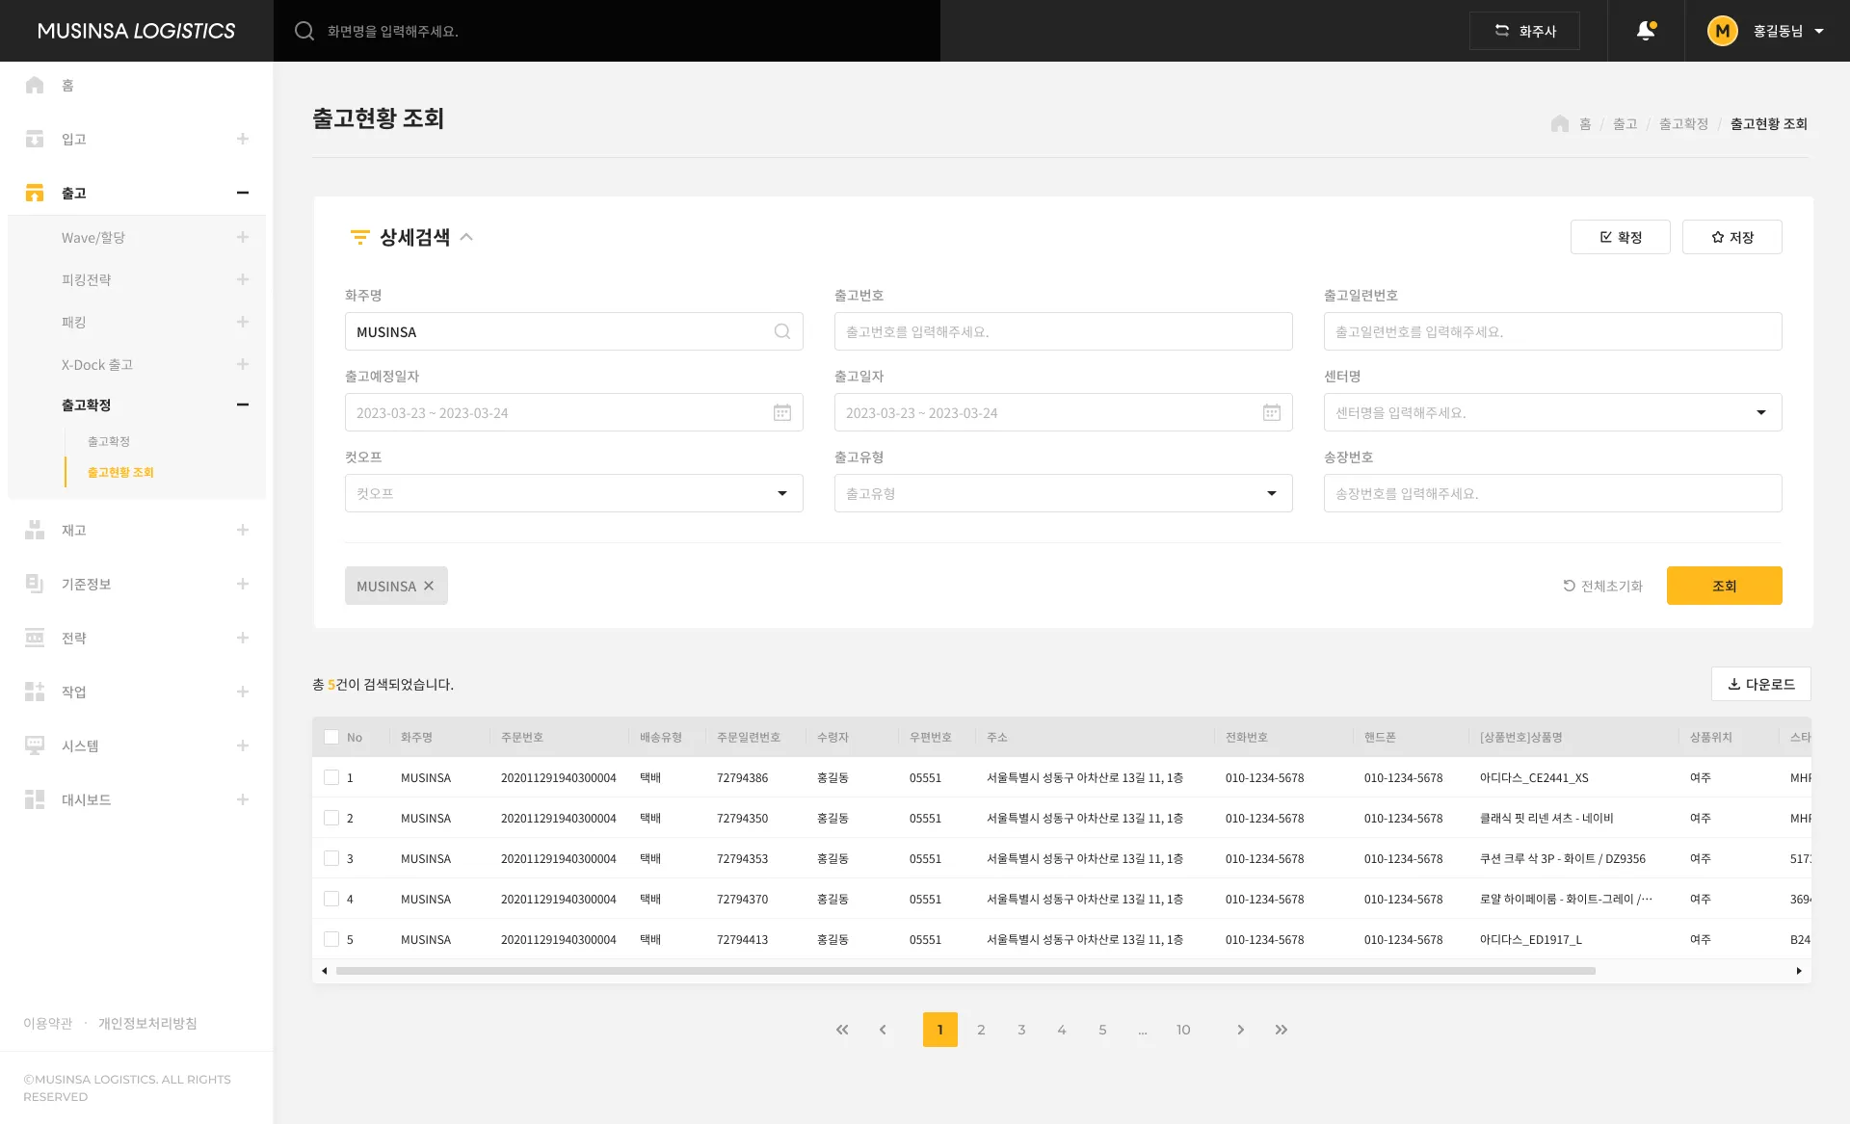This screenshot has width=1850, height=1124.
Task: Select 출고확정 submenu item
Action: pyautogui.click(x=108, y=441)
